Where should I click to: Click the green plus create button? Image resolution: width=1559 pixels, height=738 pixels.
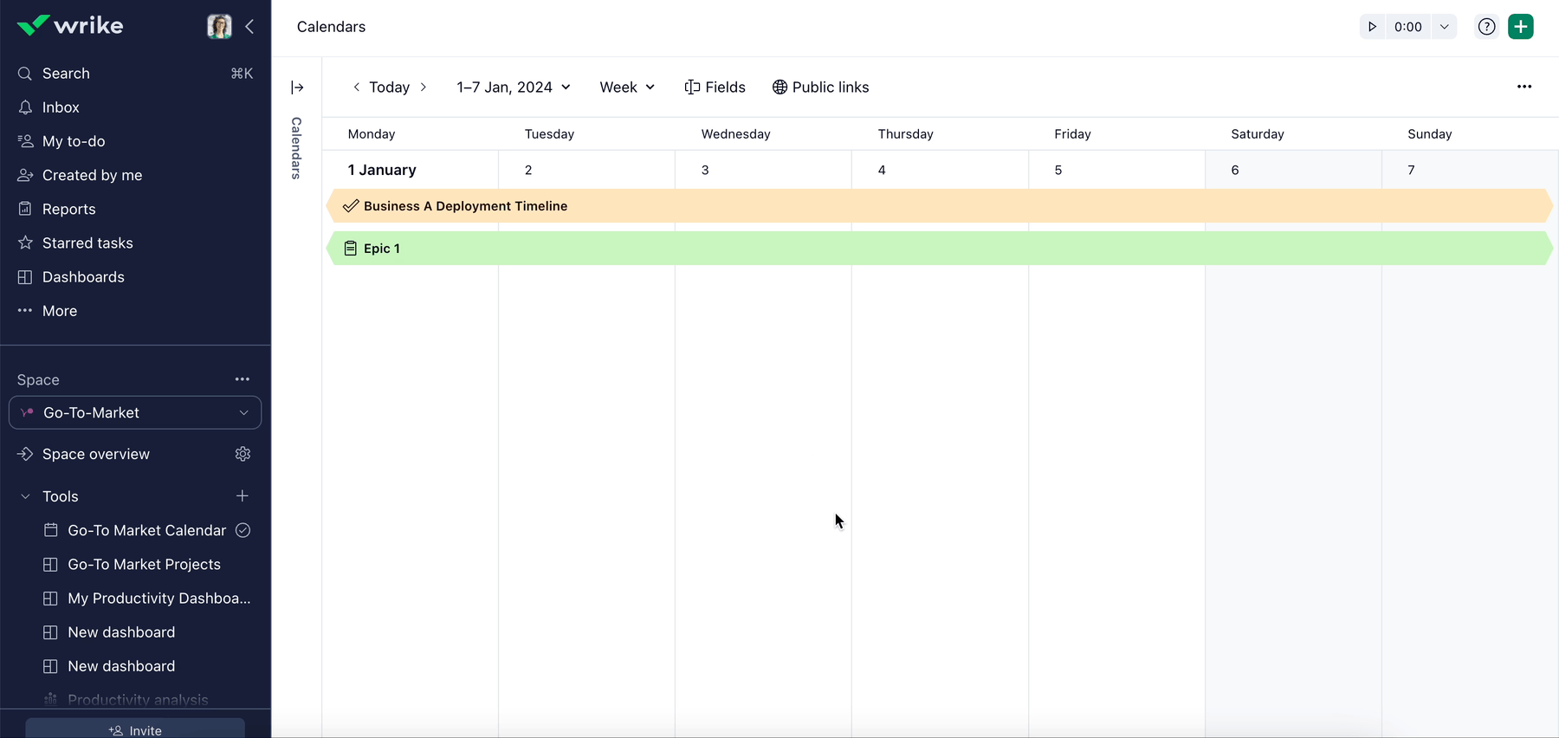(1520, 27)
